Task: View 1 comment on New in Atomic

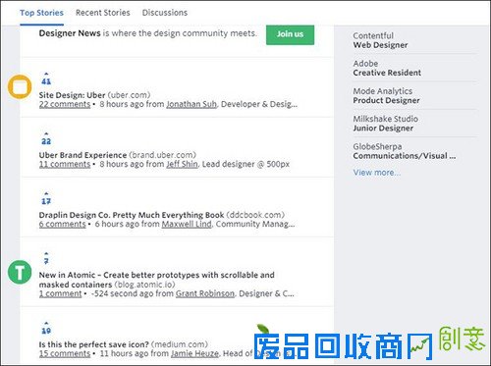Action: pyautogui.click(x=61, y=293)
